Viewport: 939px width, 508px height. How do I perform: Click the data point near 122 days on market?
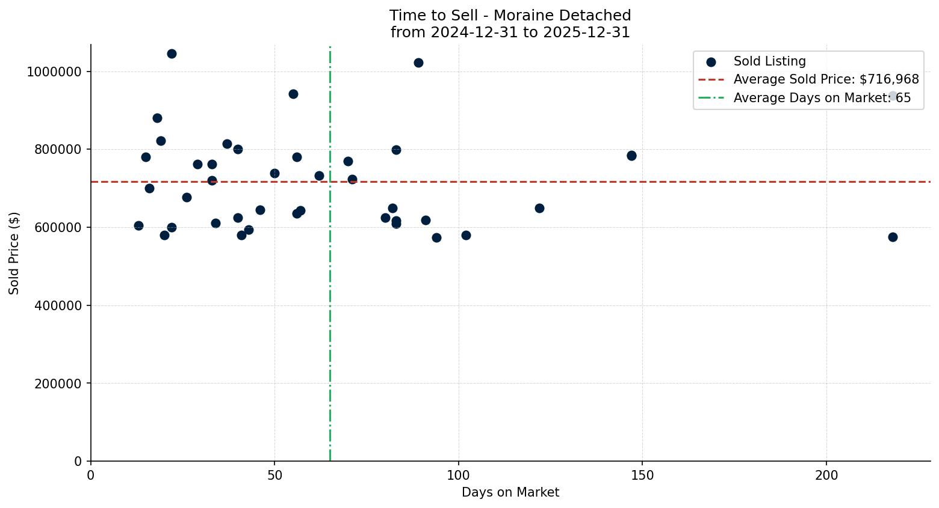click(540, 209)
